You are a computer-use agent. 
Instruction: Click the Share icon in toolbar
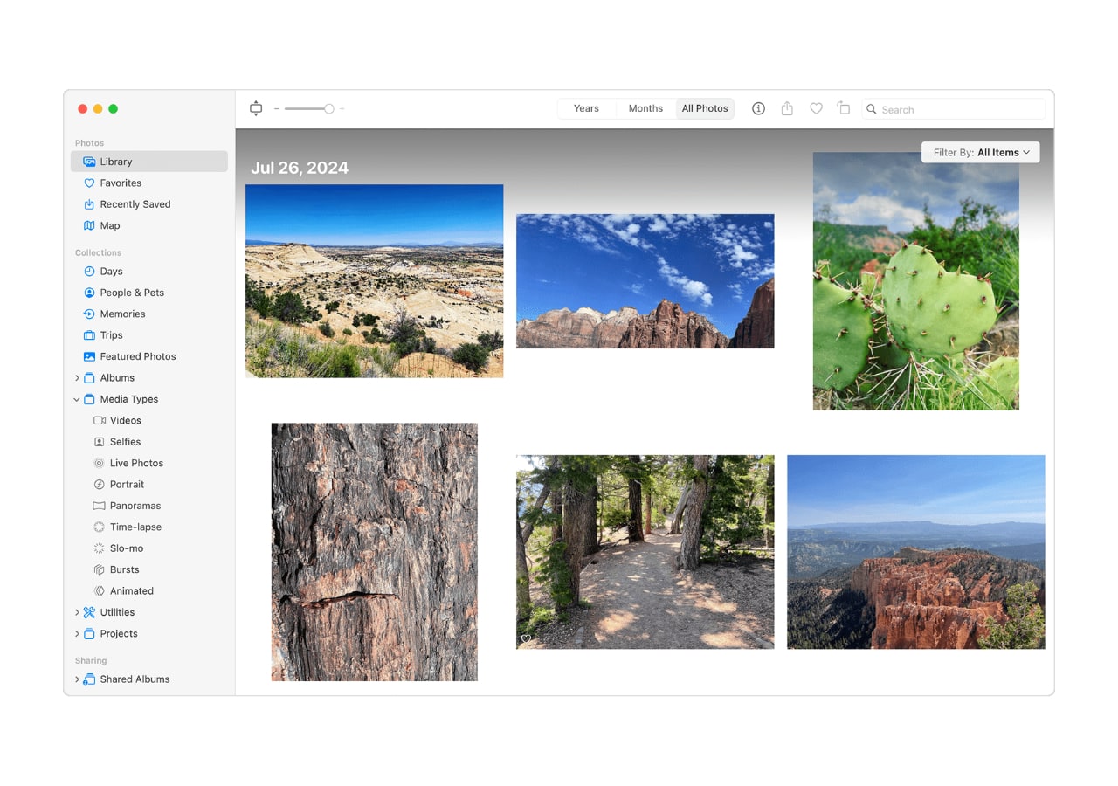(787, 108)
